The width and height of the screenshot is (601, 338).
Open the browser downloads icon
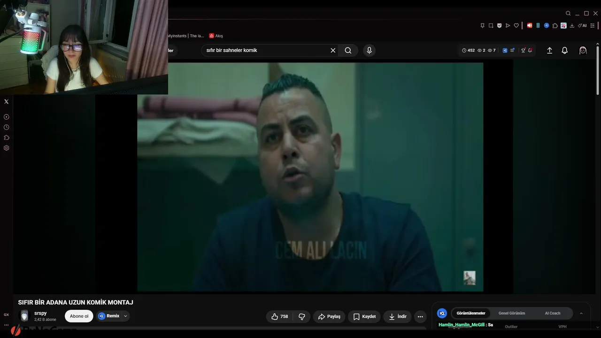(x=572, y=25)
